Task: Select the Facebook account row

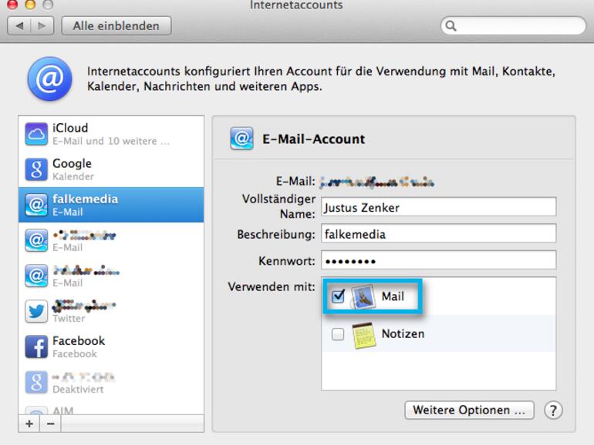Action: (111, 346)
